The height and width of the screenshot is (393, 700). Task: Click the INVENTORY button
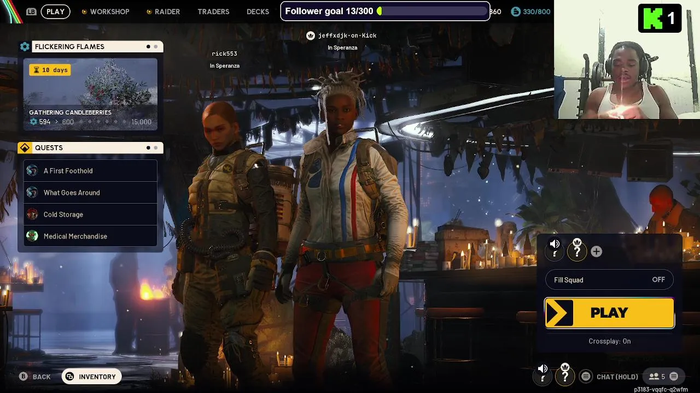click(91, 377)
